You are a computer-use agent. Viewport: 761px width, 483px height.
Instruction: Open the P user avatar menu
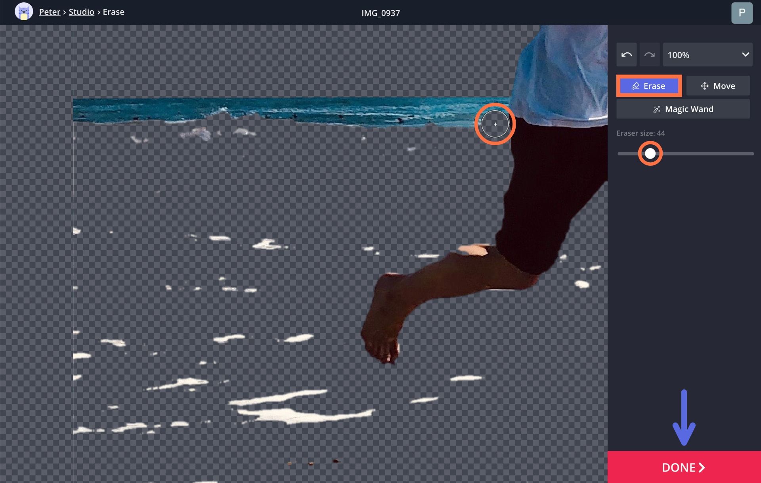pos(742,13)
